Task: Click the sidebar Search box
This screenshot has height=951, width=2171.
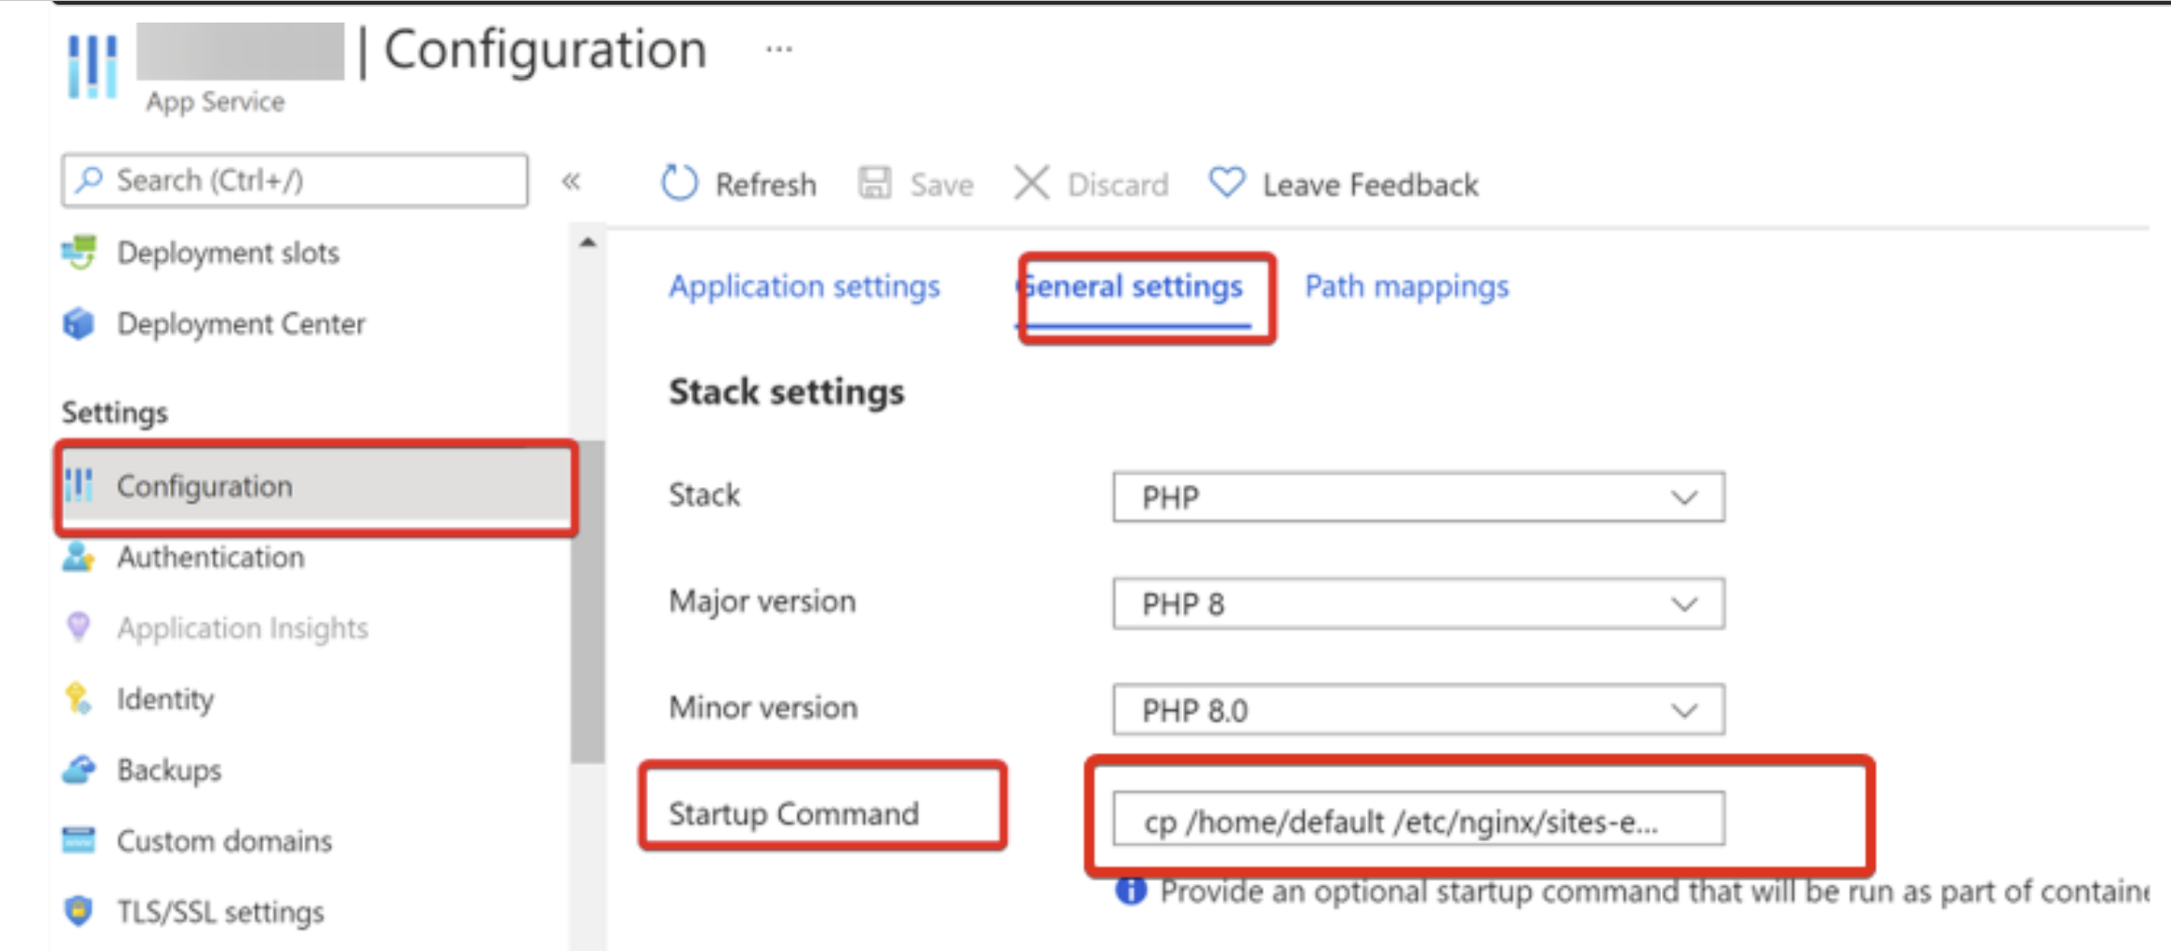Action: [295, 180]
